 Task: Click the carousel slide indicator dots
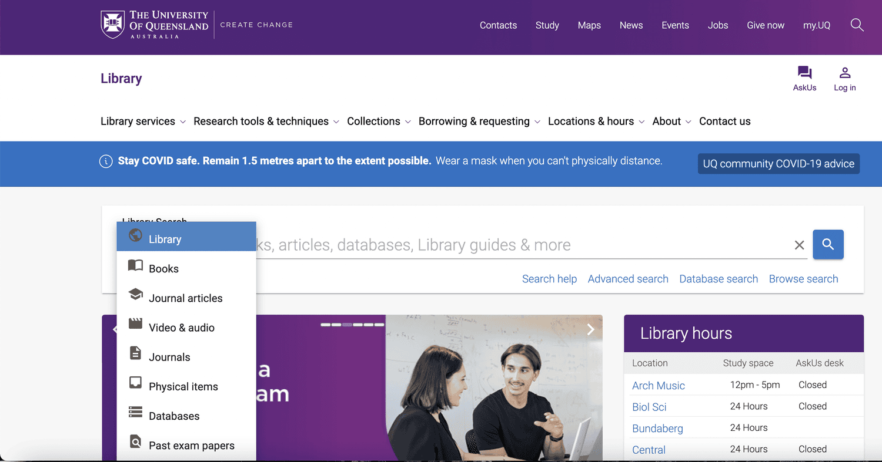pyautogui.click(x=352, y=324)
